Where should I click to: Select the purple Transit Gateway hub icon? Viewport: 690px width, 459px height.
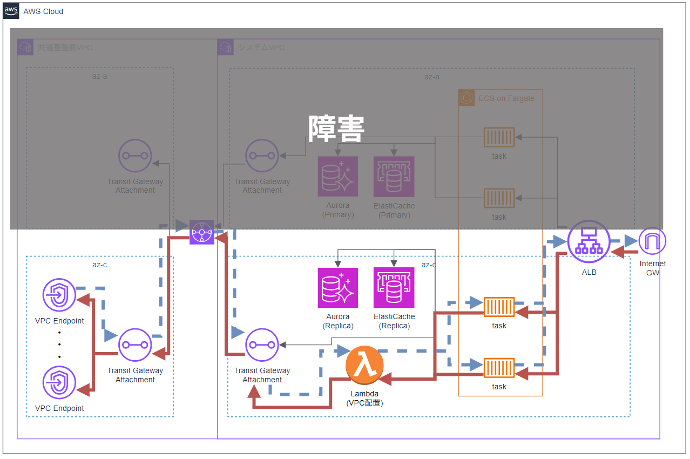coord(202,232)
